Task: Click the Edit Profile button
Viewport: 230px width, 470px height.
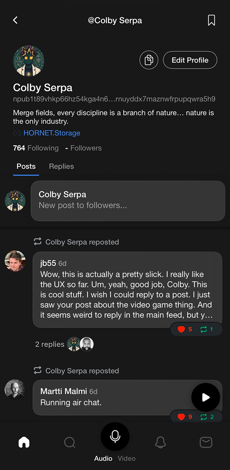Action: coord(190,60)
